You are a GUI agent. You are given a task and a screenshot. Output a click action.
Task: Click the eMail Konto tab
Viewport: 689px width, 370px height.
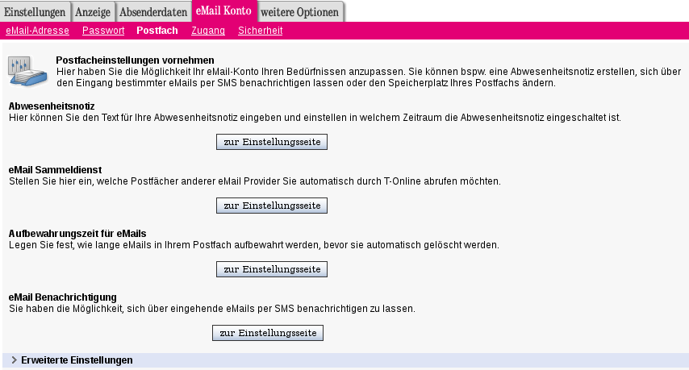(224, 11)
